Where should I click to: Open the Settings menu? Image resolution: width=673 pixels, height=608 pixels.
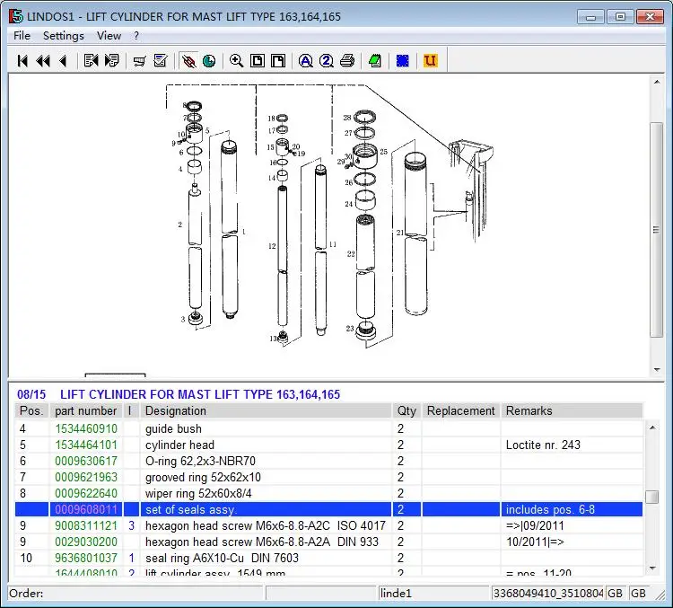63,36
